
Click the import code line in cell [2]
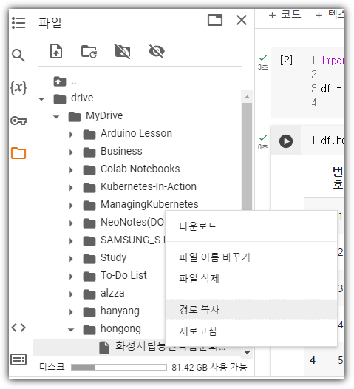coord(333,61)
